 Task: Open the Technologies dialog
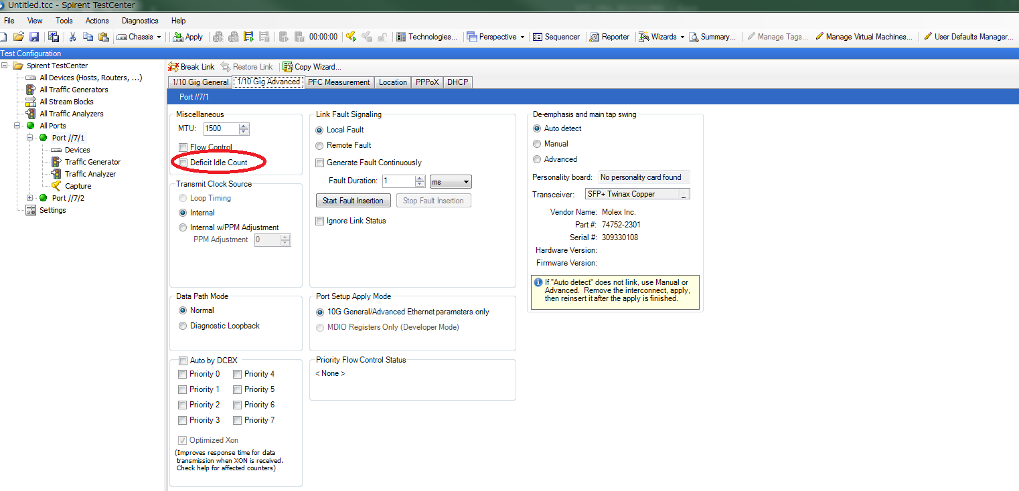click(x=426, y=37)
